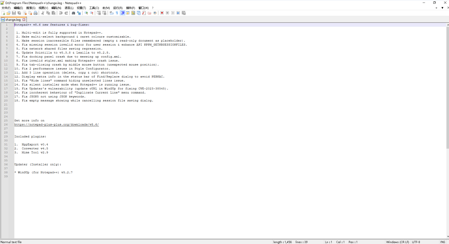Run macro multiple times icon
This screenshot has height=244, width=449.
178,13
